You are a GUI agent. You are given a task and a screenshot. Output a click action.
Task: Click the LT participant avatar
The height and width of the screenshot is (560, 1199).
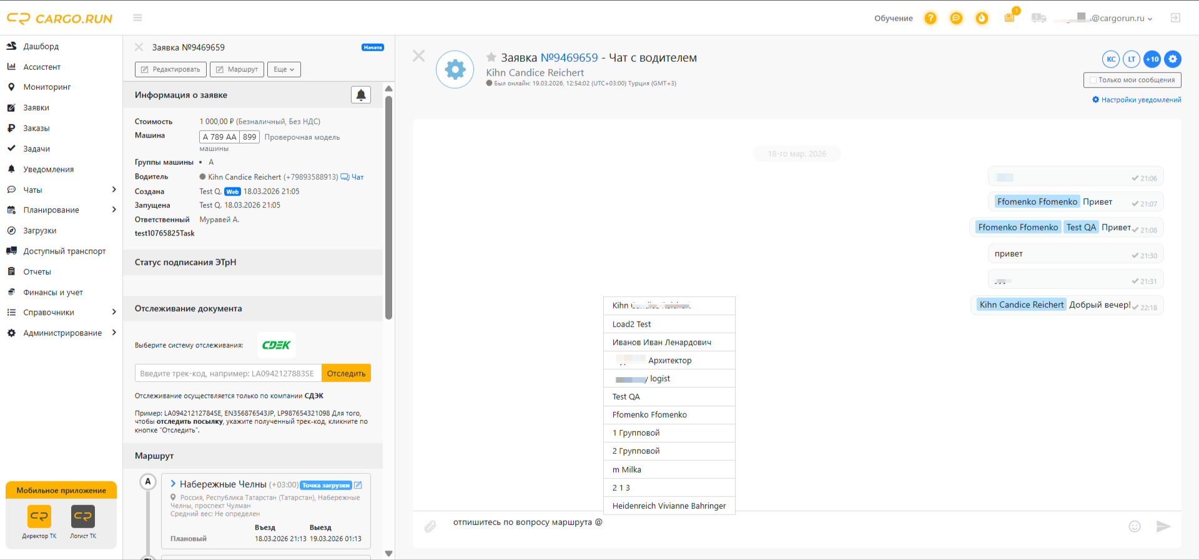coord(1132,59)
